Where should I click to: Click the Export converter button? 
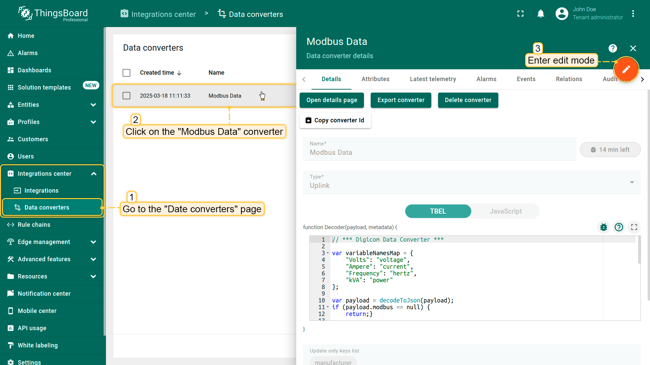[401, 100]
